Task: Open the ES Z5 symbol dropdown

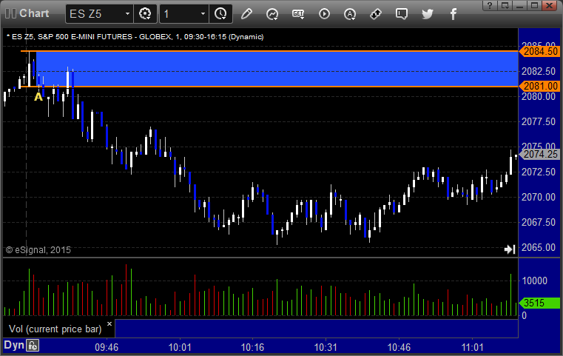Action: coord(127,14)
